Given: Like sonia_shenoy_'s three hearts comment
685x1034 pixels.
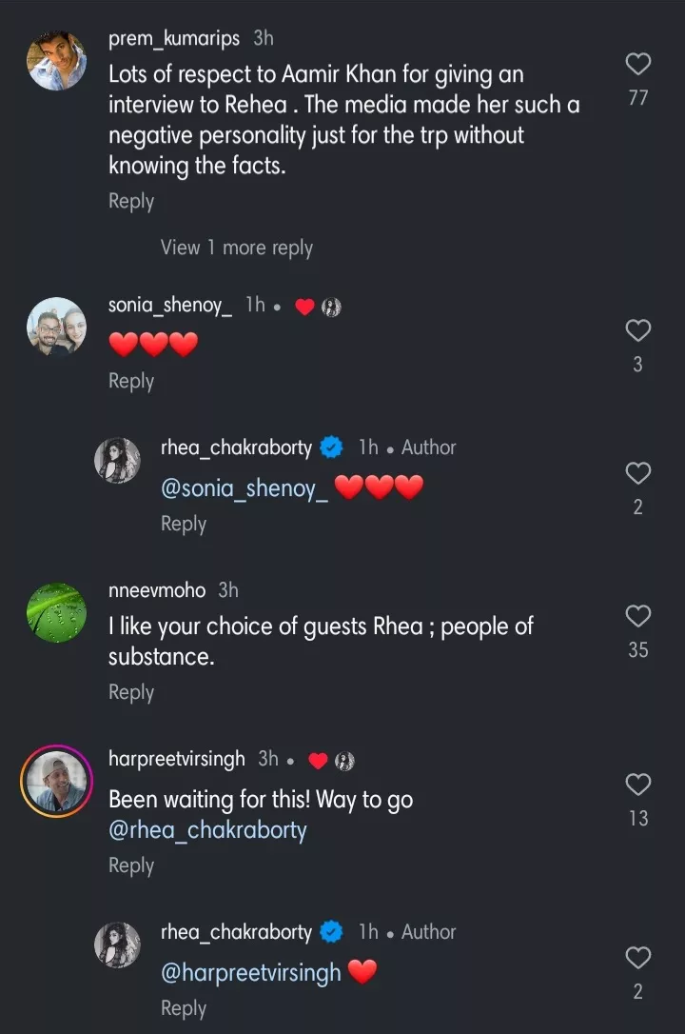Looking at the screenshot, I should (x=637, y=330).
